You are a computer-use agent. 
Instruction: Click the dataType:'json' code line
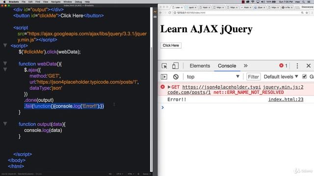(46, 88)
